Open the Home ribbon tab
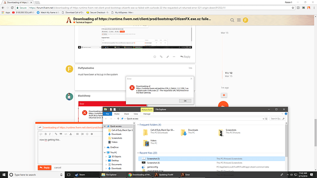Viewport: 317px width, 178px height. pyautogui.click(x=117, y=114)
